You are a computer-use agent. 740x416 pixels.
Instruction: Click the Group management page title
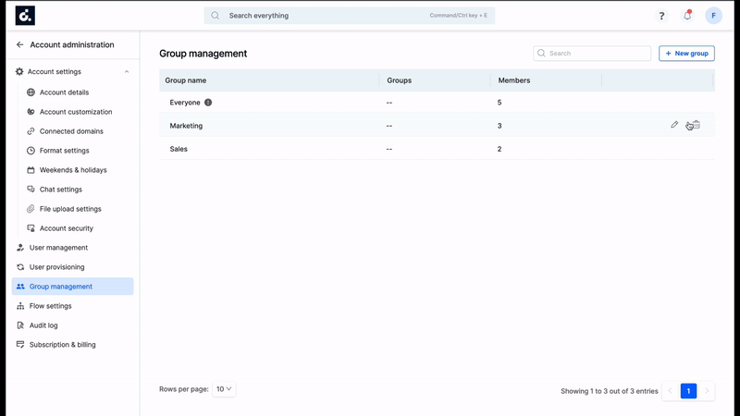click(x=203, y=54)
